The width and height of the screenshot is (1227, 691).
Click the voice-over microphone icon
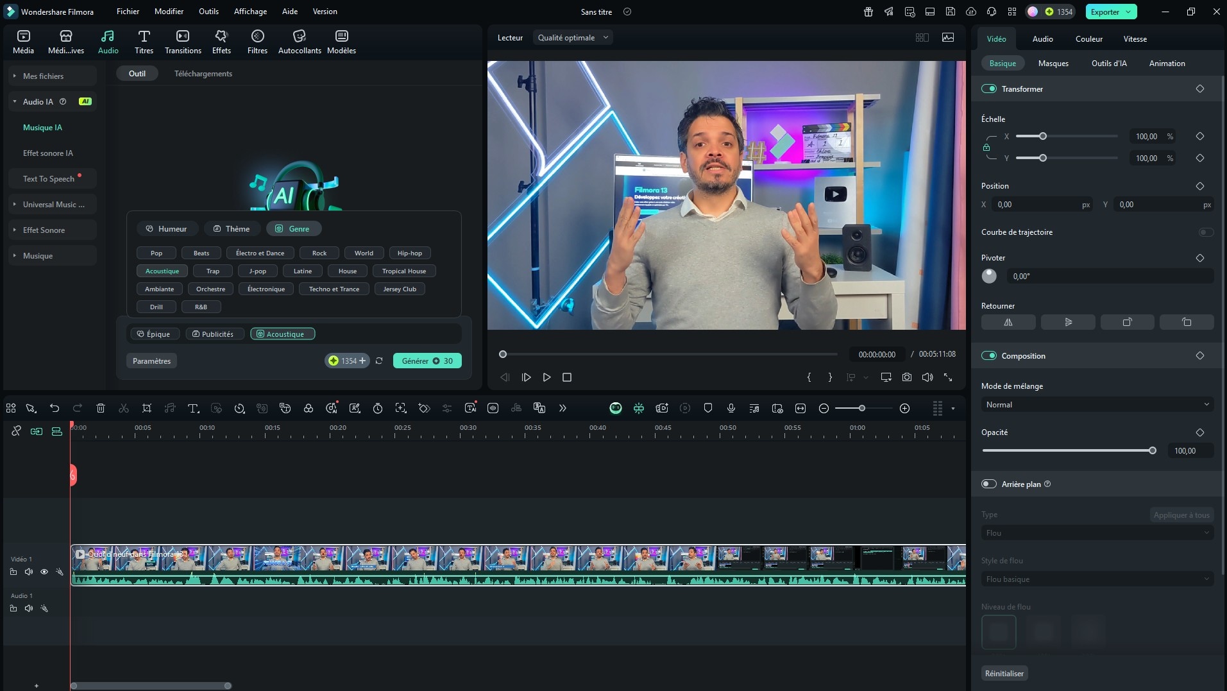(731, 408)
